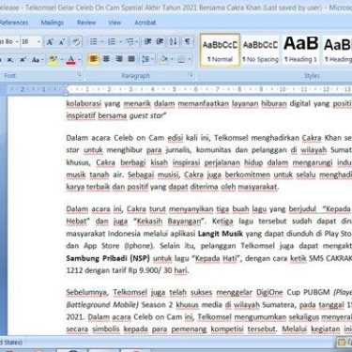The height and width of the screenshot is (352, 352).
Task: Open the font size dropdown arrow
Action: pos(39,42)
